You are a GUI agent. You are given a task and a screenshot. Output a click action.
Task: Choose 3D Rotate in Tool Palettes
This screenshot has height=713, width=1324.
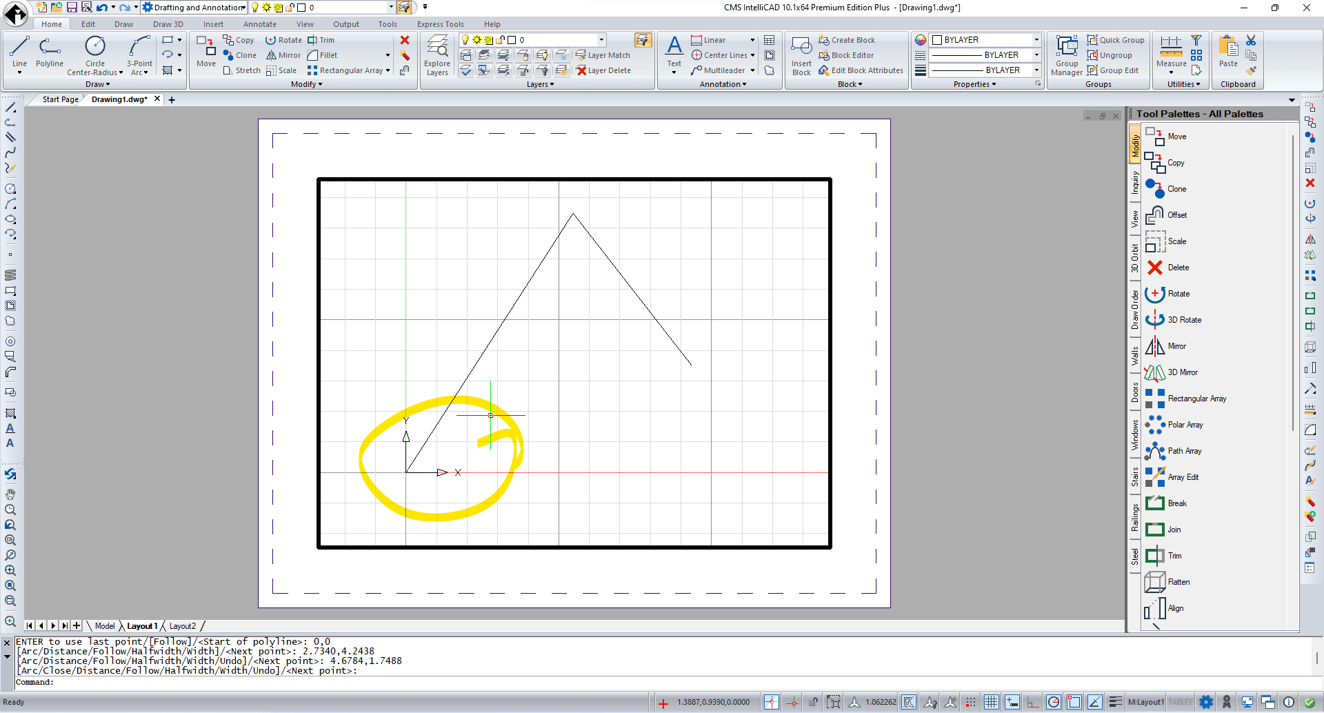point(1173,320)
